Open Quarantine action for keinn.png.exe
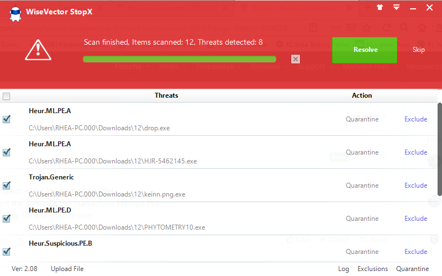 [x=362, y=185]
